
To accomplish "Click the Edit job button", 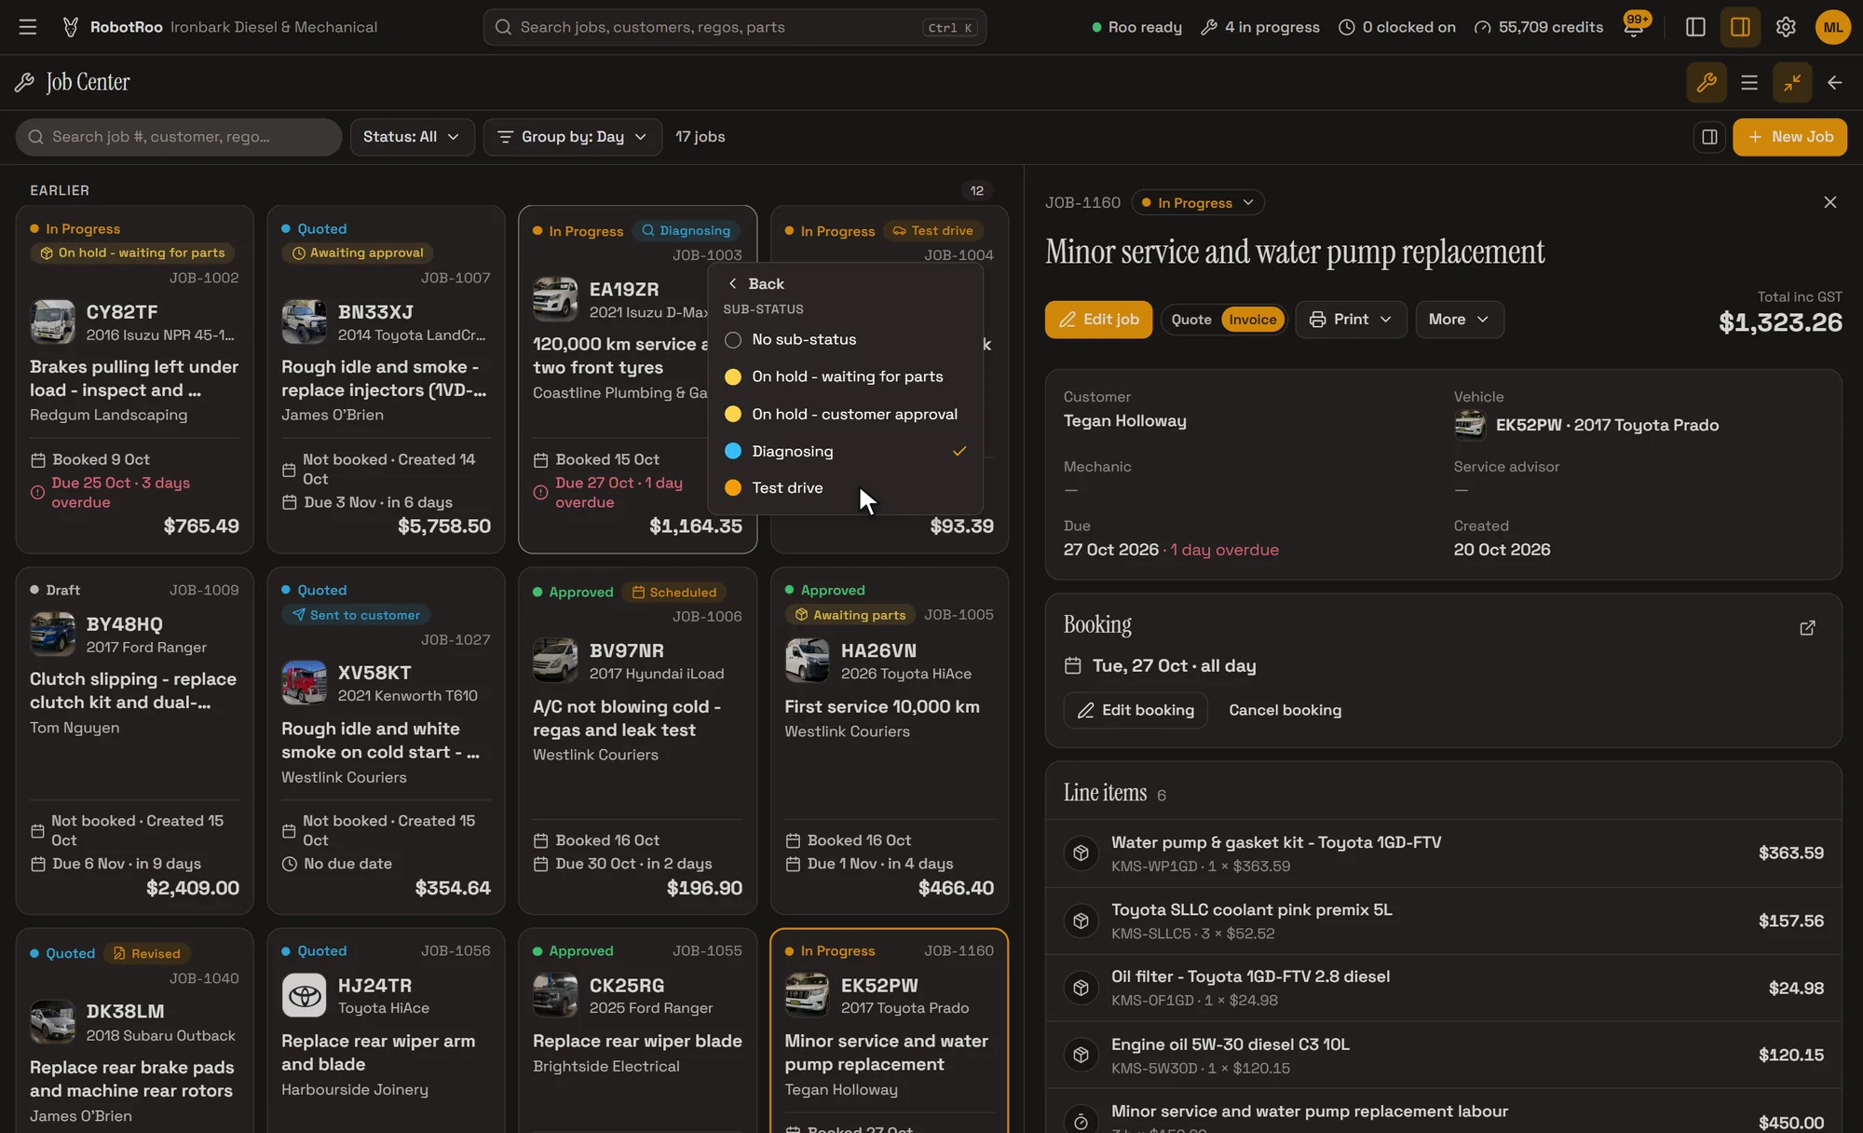I will click(1098, 320).
